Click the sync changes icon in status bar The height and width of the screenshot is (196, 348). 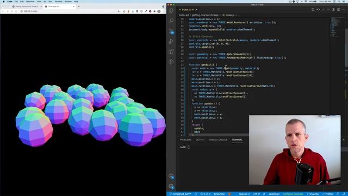click(x=196, y=194)
